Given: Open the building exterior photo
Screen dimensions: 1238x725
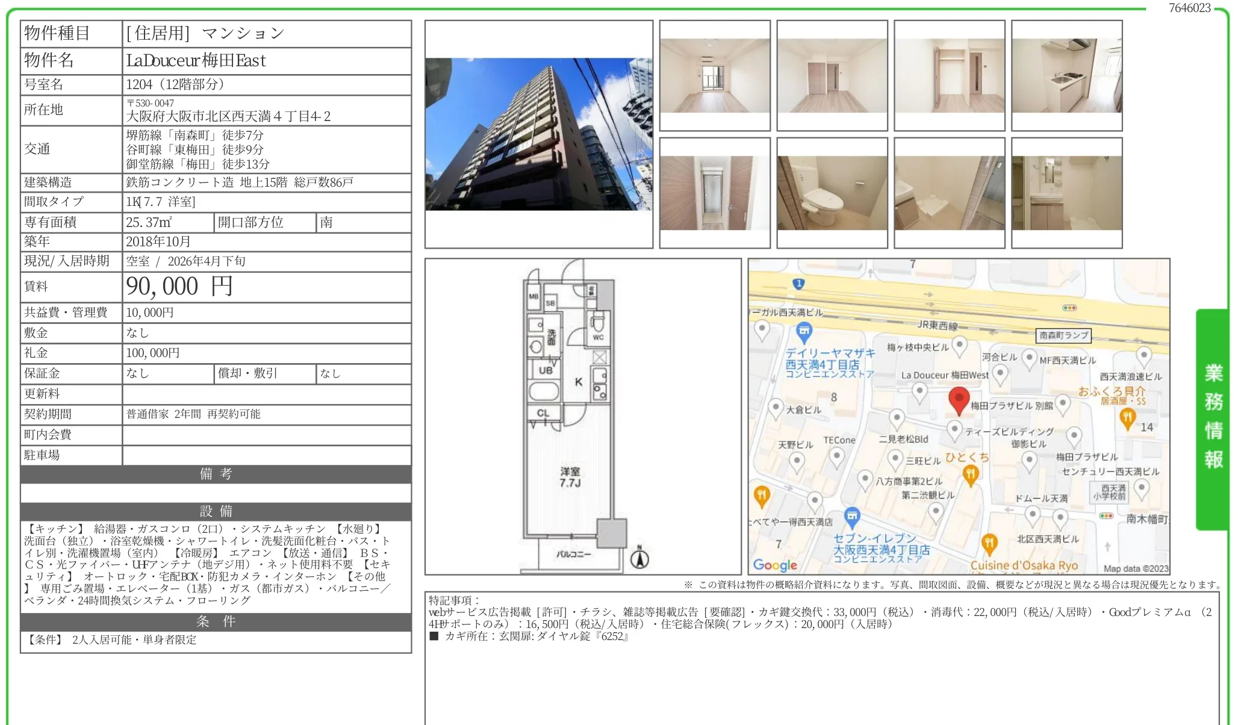Looking at the screenshot, I should coord(538,134).
